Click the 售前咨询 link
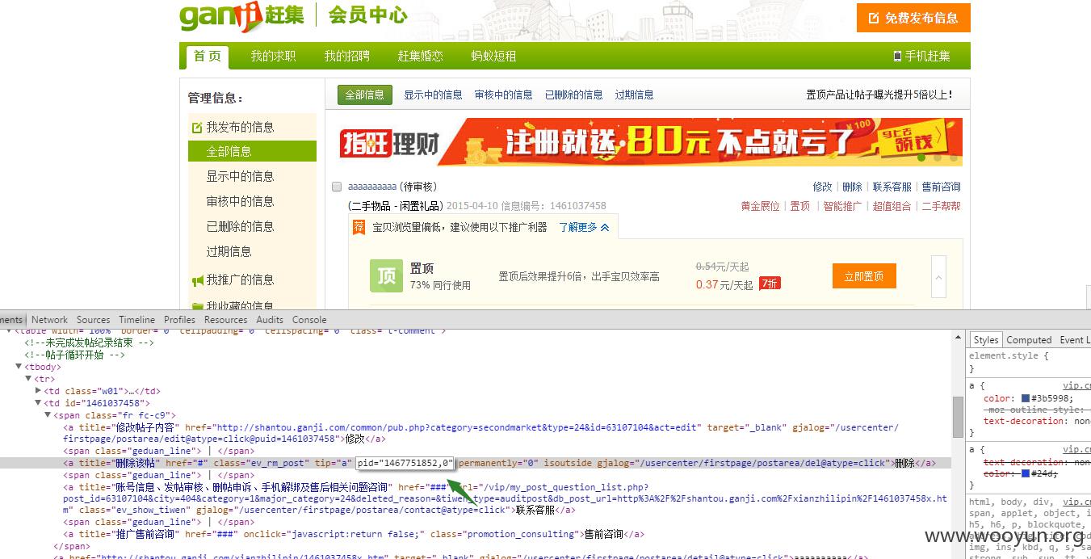 [x=941, y=187]
